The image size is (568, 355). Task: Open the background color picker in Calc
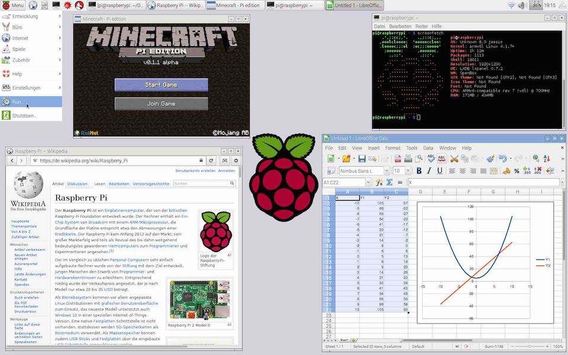562,172
